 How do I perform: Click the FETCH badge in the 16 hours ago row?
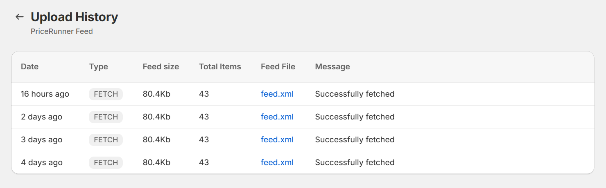click(x=106, y=94)
